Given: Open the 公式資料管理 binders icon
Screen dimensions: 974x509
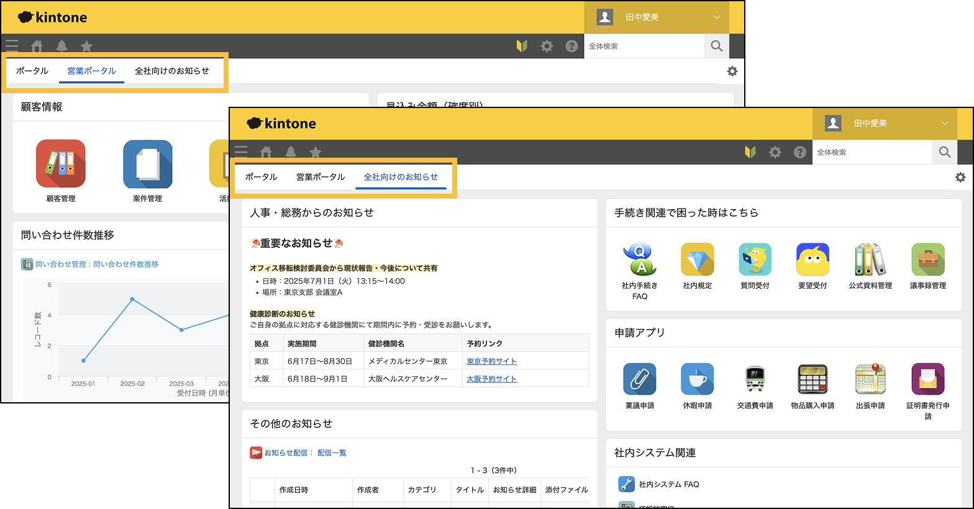Looking at the screenshot, I should point(870,260).
